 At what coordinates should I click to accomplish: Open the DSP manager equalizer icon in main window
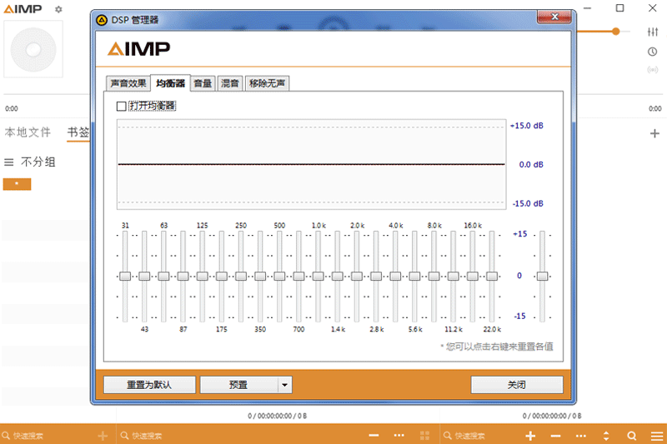[652, 32]
